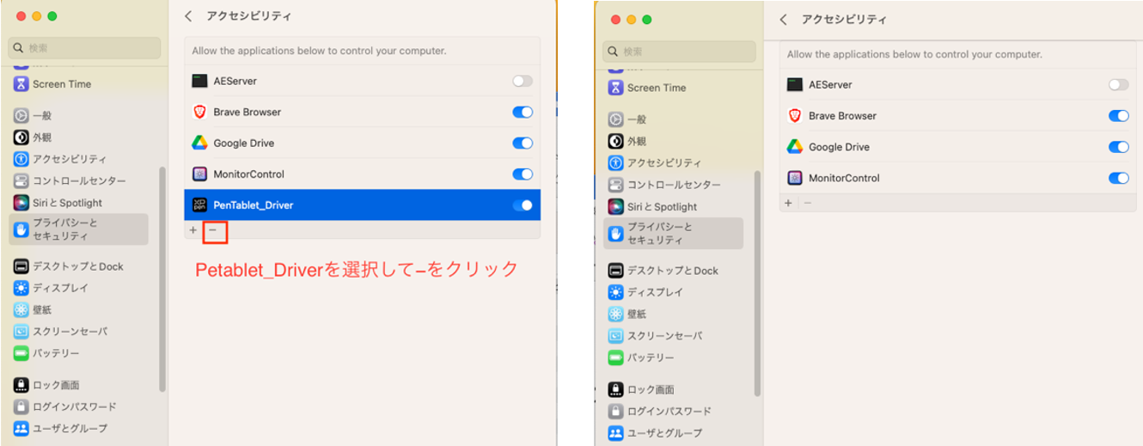Click the Screen Time icon in the right window sidebar
This screenshot has width=1143, height=446.
(x=615, y=88)
